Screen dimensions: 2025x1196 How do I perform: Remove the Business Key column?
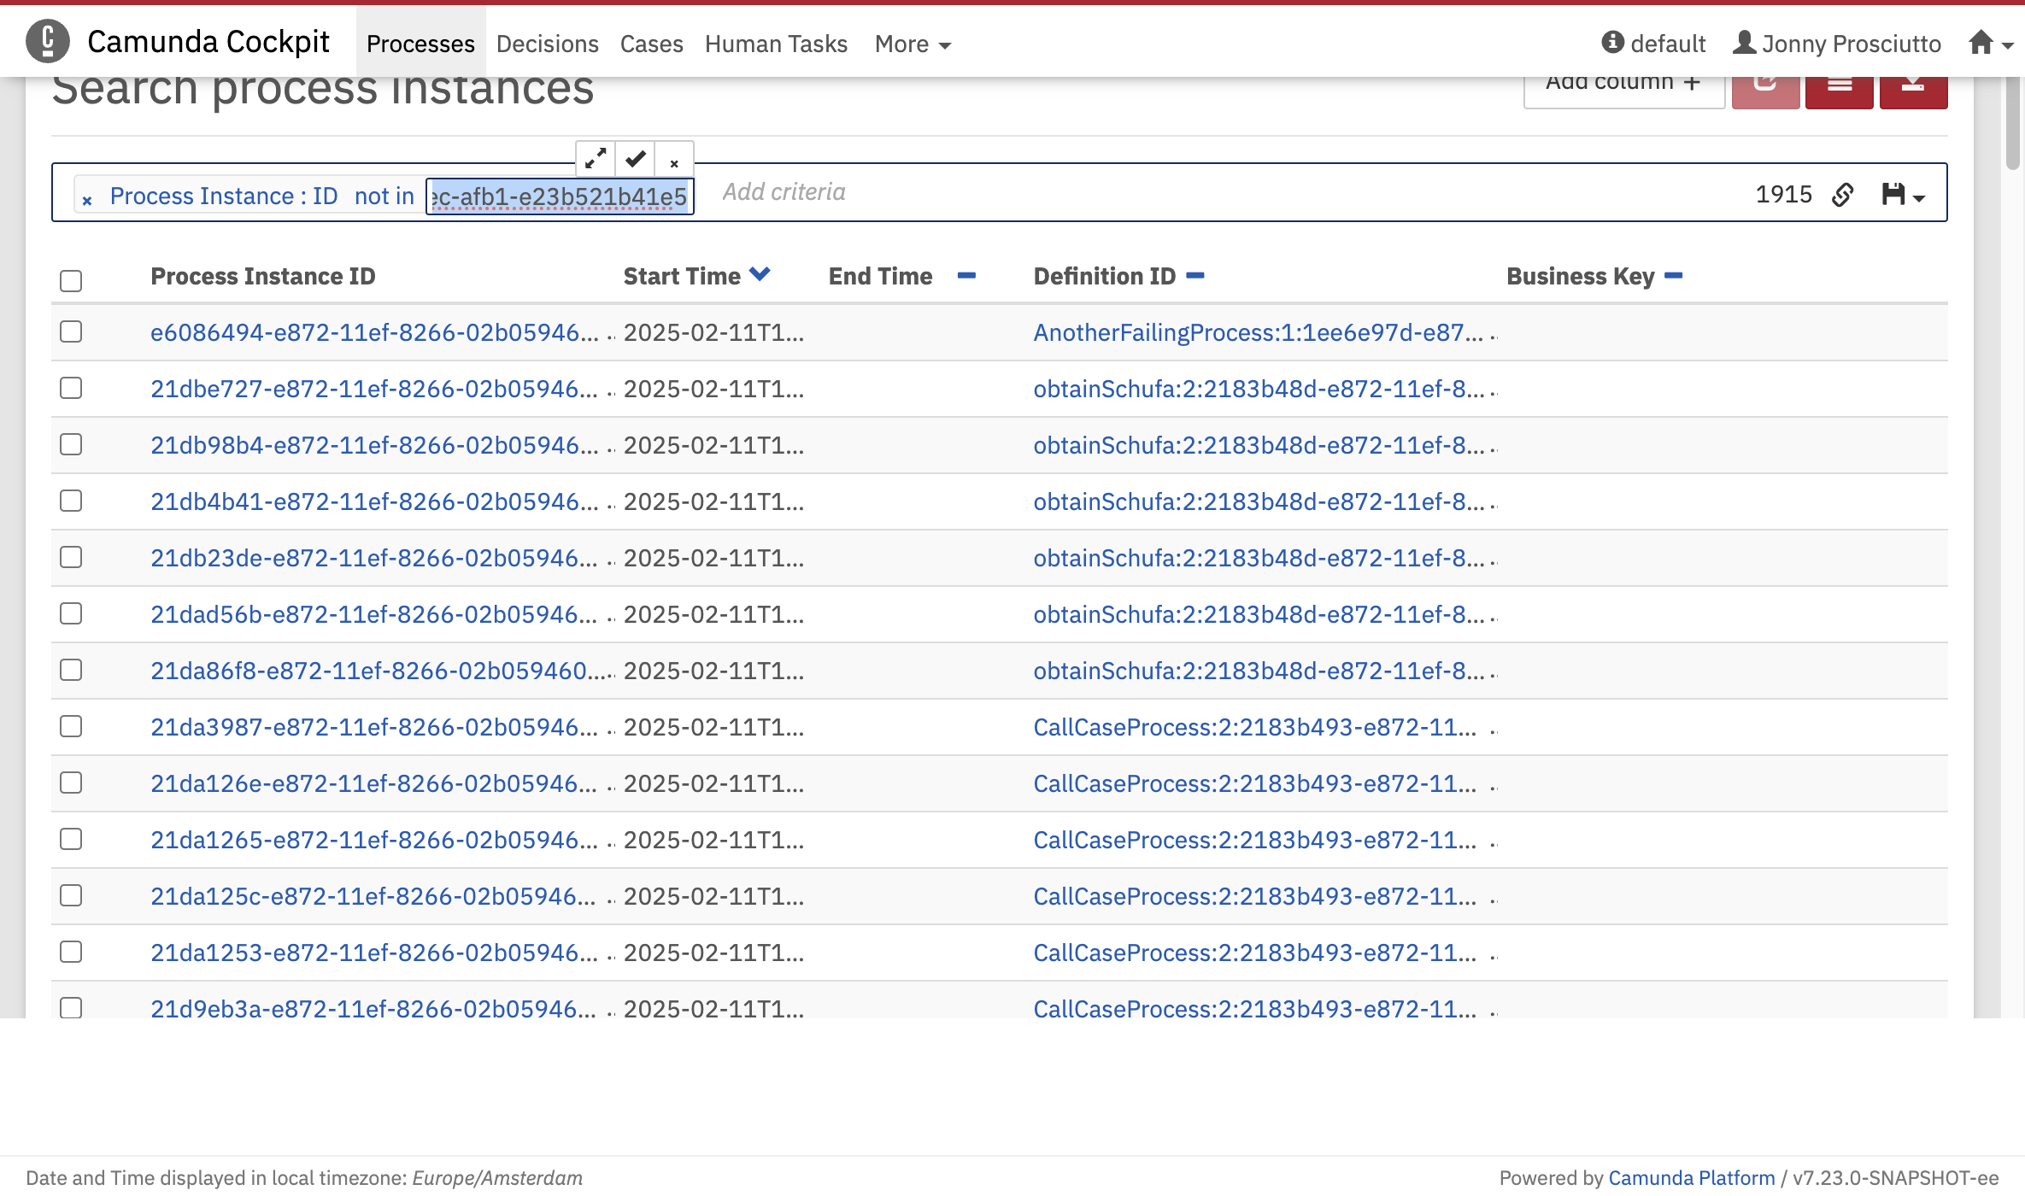pos(1674,275)
